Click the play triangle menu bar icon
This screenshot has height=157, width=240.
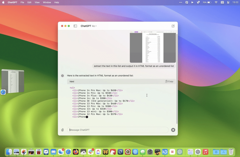click(192, 2)
